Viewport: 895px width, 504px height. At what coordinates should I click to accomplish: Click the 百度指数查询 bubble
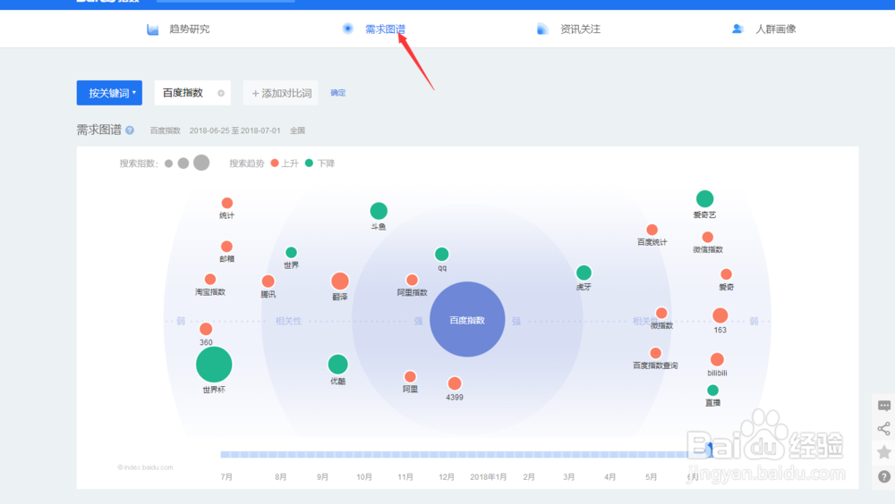[655, 353]
